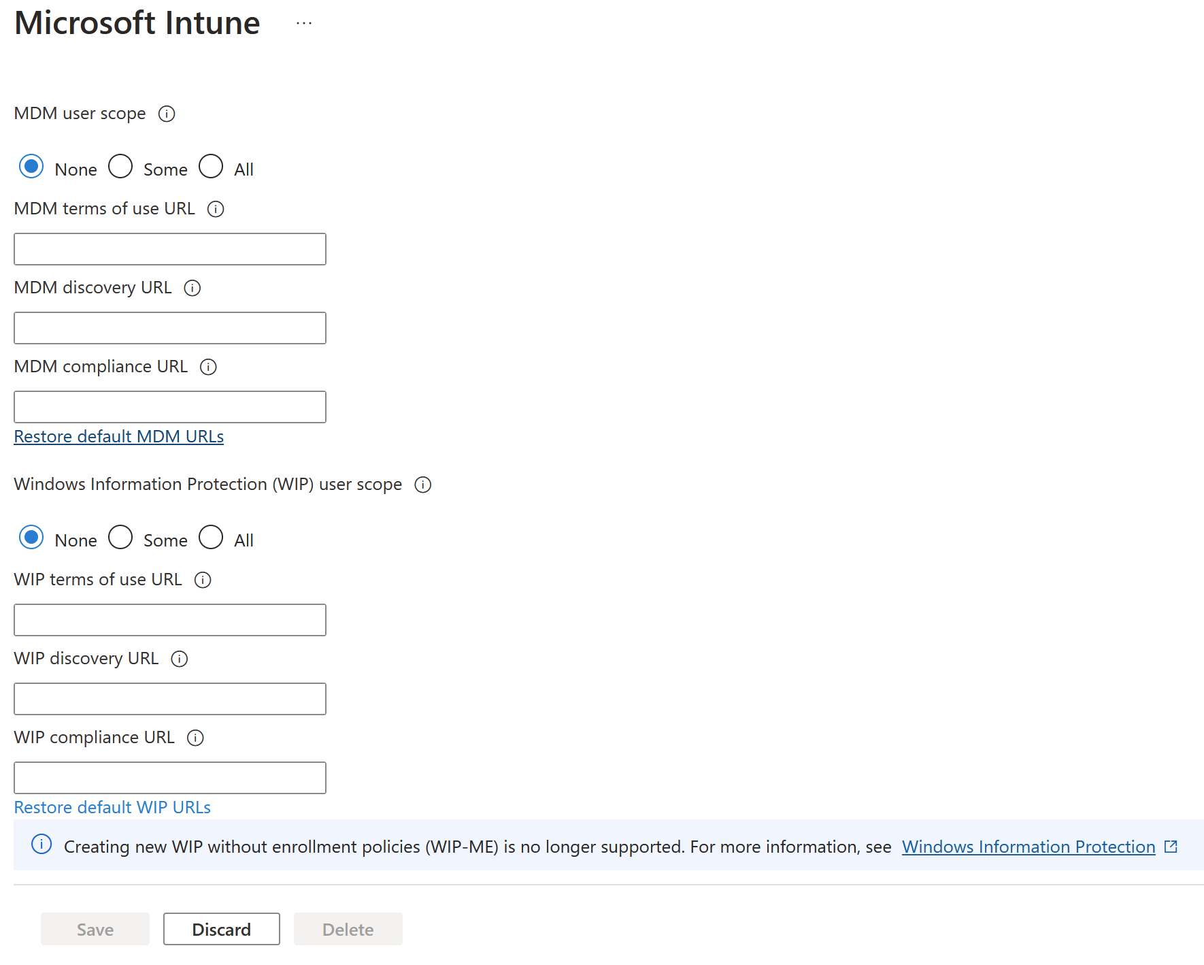The width and height of the screenshot is (1204, 965).
Task: Restore default MDM URLs
Action: pos(119,436)
